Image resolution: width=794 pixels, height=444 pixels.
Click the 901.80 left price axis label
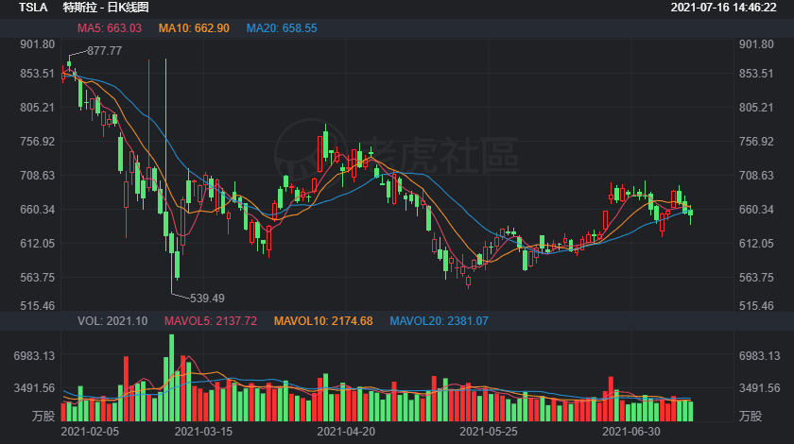(38, 44)
